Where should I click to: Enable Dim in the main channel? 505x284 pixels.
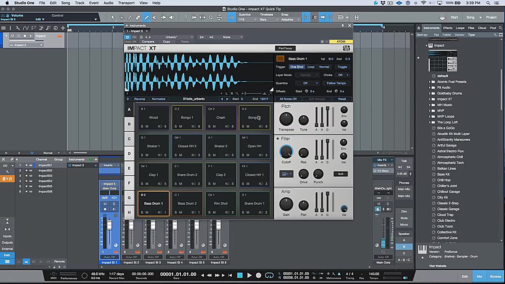pyautogui.click(x=404, y=211)
